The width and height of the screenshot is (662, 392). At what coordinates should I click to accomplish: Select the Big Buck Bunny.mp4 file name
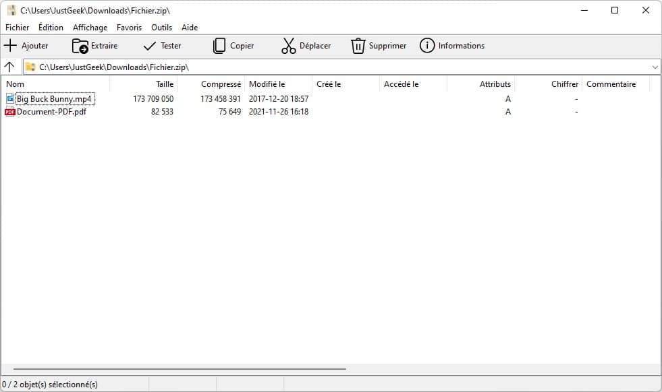[x=54, y=99]
